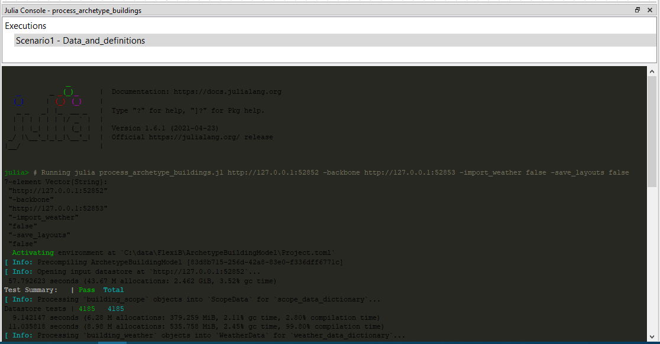660x344 pixels.
Task: Undock the Julia Console via the float icon
Action: [x=637, y=9]
